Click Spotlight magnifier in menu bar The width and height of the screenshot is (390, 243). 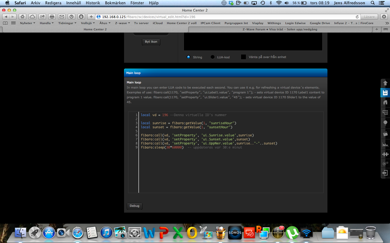[x=373, y=3]
